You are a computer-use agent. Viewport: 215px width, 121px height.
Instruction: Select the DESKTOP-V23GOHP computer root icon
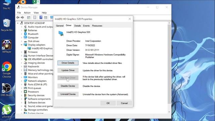21,23
